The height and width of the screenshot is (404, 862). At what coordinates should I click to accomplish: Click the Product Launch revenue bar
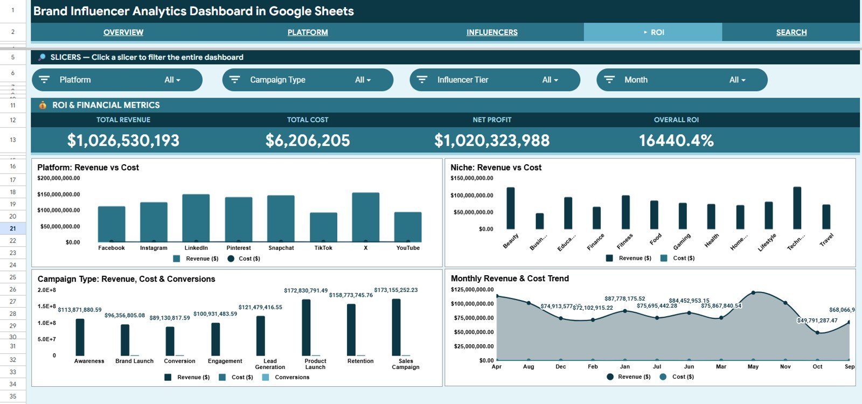pyautogui.click(x=306, y=328)
